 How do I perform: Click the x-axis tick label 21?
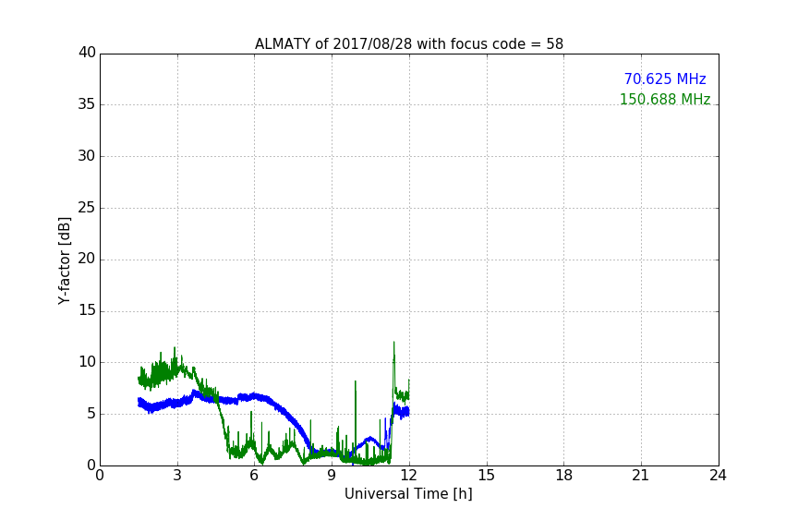(x=641, y=476)
